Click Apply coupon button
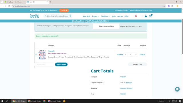Screen dimensions: 183x103 61,64
